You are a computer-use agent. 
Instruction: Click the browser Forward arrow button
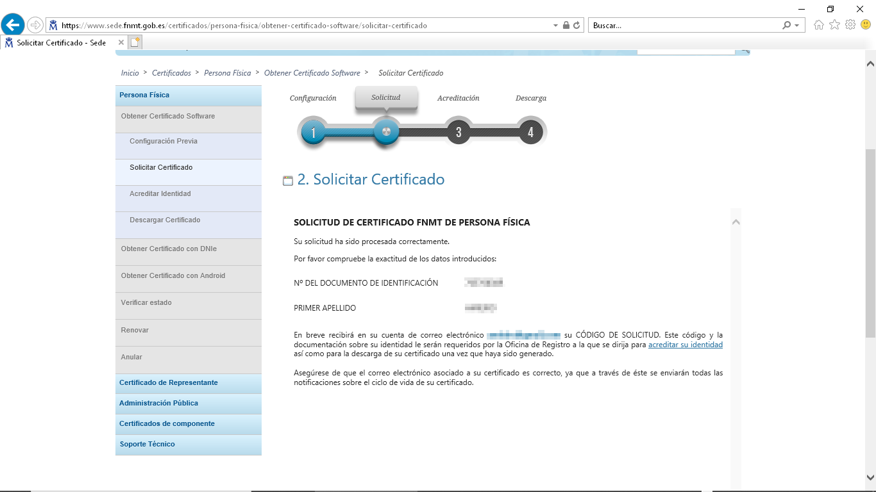(x=35, y=25)
